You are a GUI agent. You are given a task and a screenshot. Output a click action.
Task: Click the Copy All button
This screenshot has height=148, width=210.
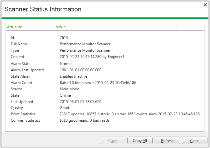[x=140, y=141]
